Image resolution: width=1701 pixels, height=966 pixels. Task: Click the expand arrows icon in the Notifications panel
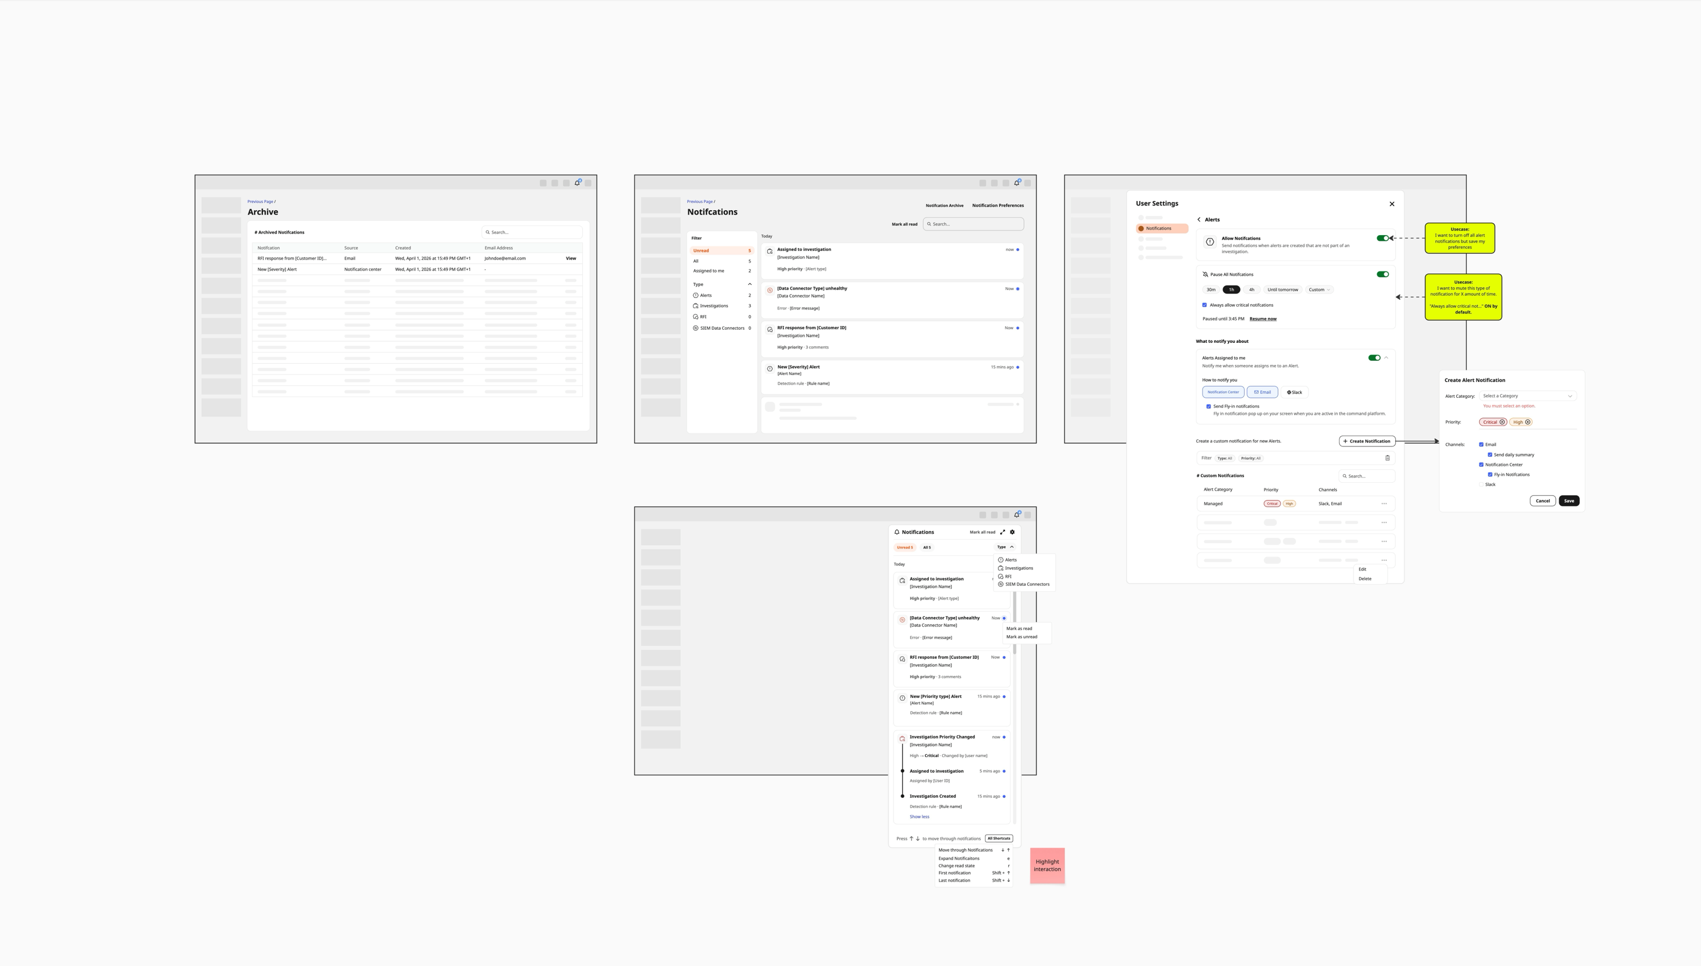(x=1002, y=532)
